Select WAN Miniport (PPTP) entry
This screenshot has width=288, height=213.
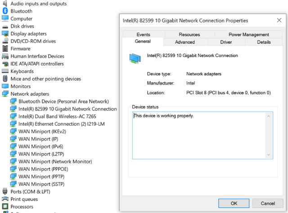click(41, 177)
